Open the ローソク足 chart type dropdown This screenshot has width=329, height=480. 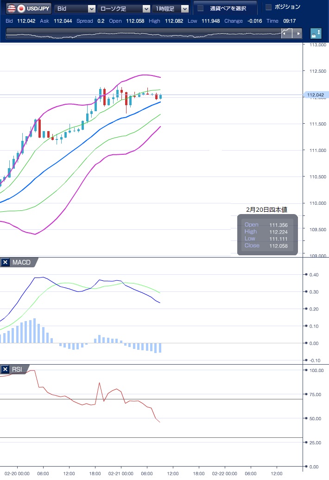coord(146,9)
